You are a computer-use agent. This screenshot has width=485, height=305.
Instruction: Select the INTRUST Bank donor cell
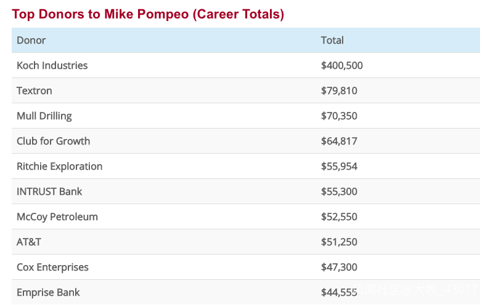49,192
